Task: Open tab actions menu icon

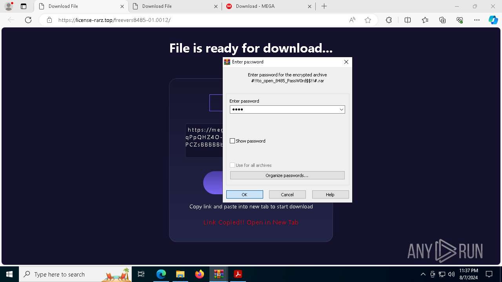Action: (x=24, y=6)
